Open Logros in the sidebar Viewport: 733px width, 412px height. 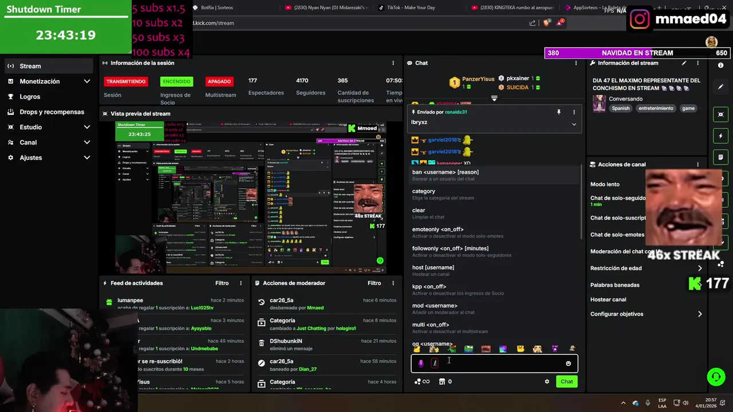[x=49, y=97]
